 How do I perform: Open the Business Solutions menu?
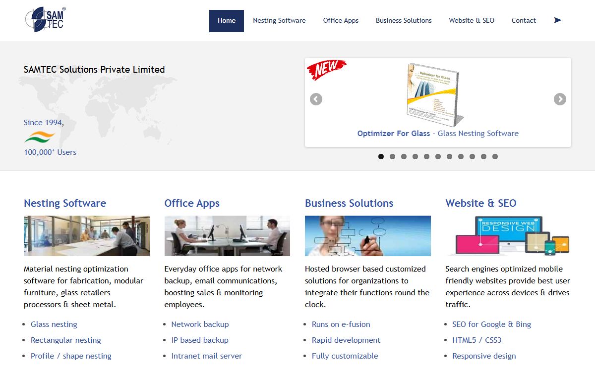tap(404, 21)
